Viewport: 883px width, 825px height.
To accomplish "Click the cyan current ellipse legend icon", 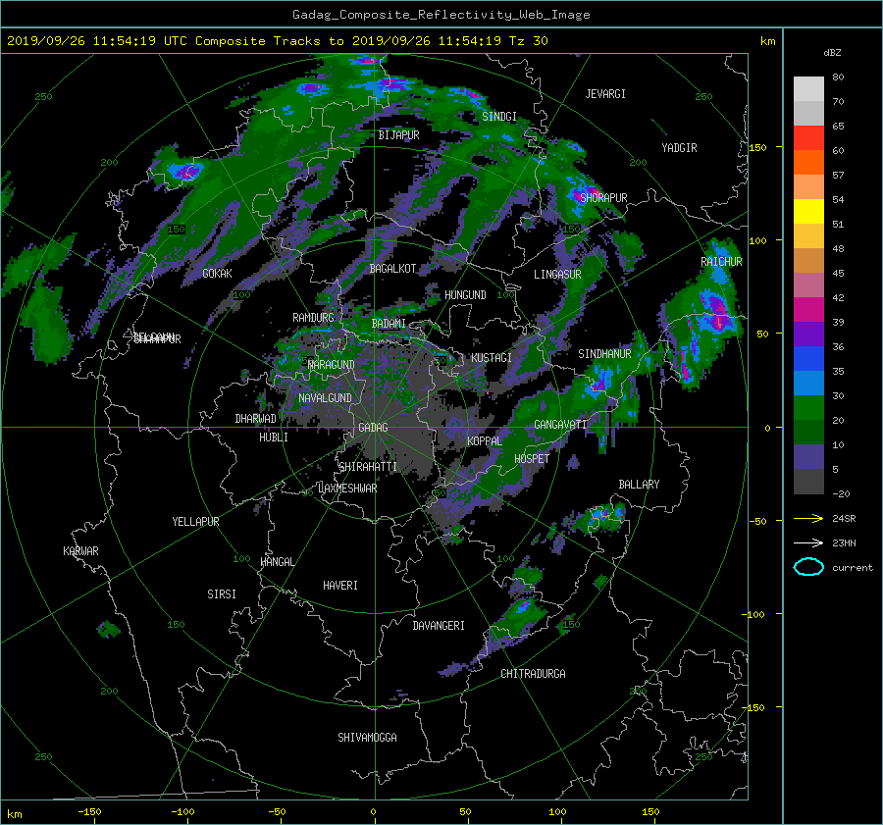I will pyautogui.click(x=808, y=567).
